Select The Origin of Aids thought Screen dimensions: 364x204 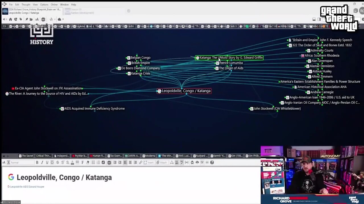(x=231, y=68)
